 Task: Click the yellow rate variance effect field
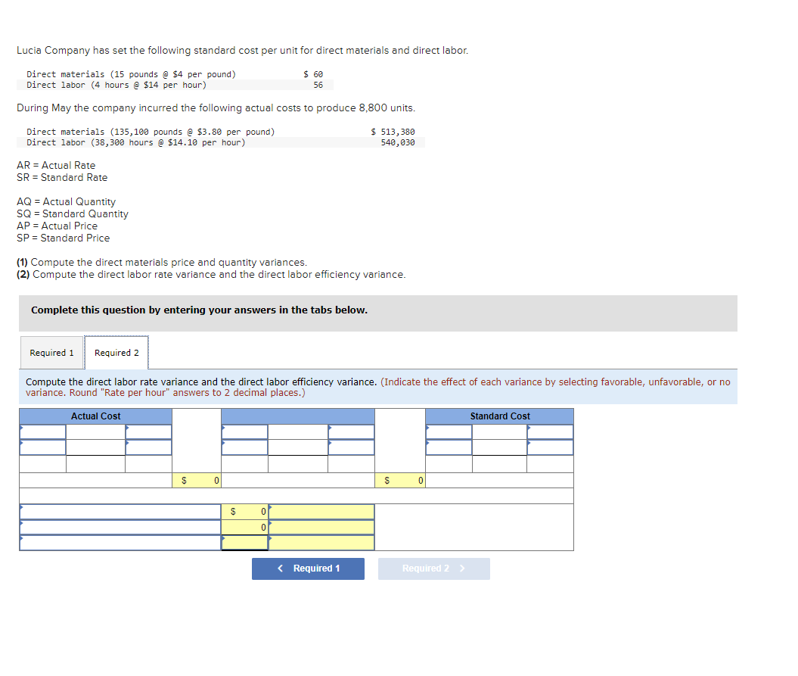[x=321, y=511]
